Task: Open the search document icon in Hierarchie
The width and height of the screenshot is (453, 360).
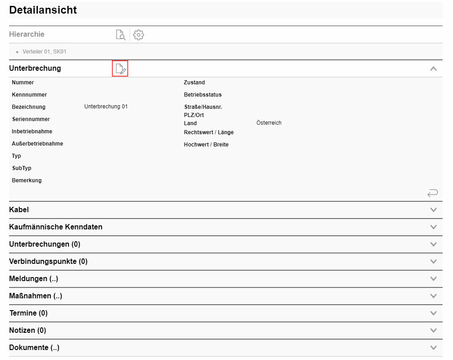Action: point(120,35)
